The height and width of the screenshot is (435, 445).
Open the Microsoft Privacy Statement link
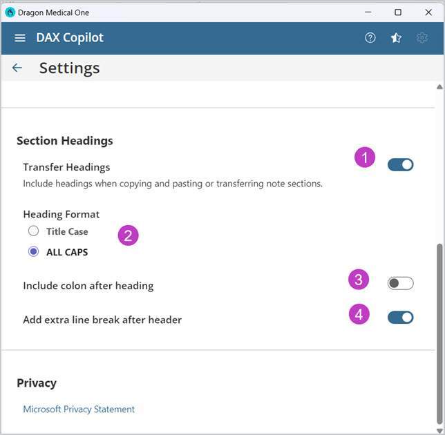79,409
